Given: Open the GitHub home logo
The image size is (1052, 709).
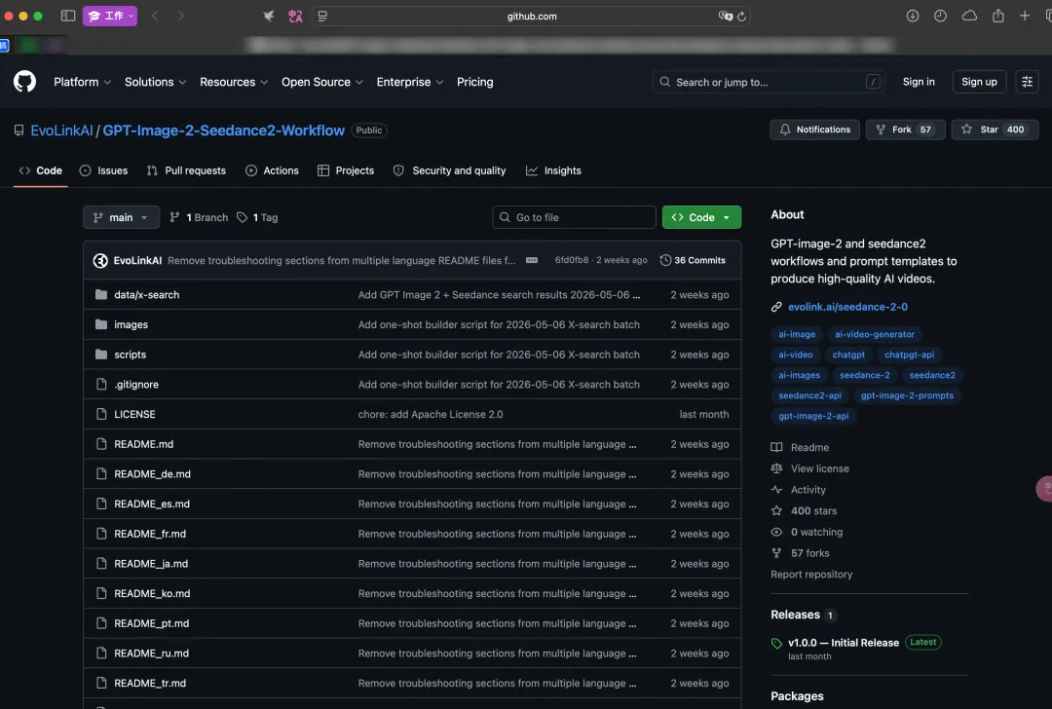Looking at the screenshot, I should click(24, 82).
